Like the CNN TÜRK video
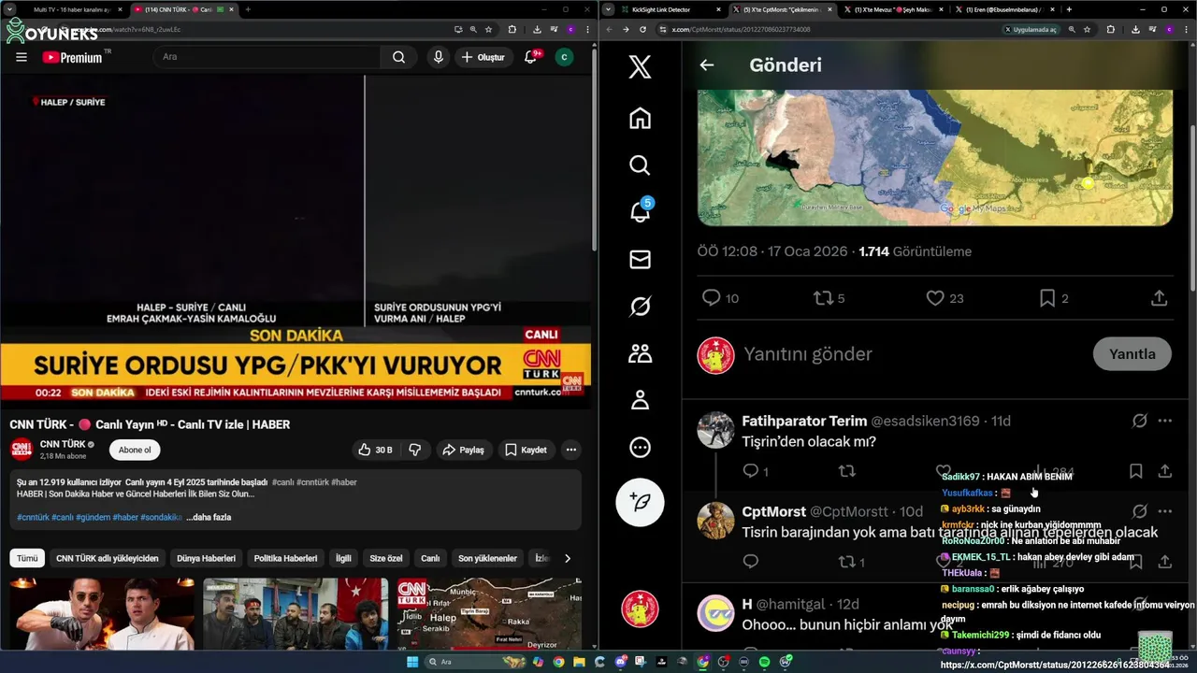This screenshot has height=673, width=1197. [374, 450]
